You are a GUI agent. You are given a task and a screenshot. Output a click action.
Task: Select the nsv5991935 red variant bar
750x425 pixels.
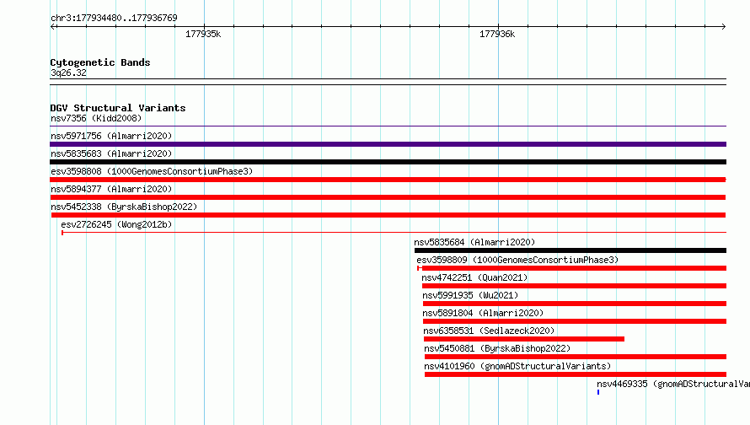[575, 304]
